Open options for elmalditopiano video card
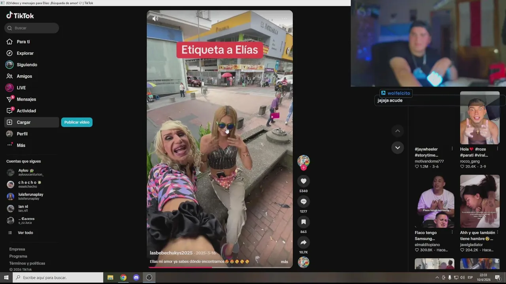Image resolution: width=506 pixels, height=284 pixels. [452, 232]
